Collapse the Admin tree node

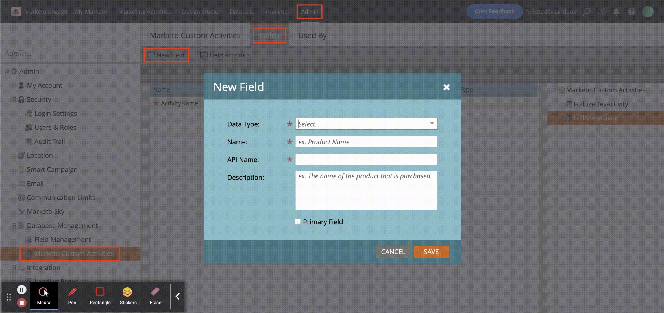coord(6,71)
